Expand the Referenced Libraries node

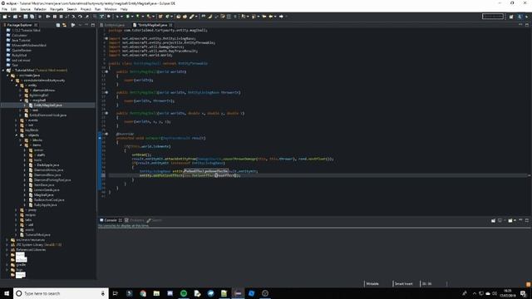[x=7, y=250]
